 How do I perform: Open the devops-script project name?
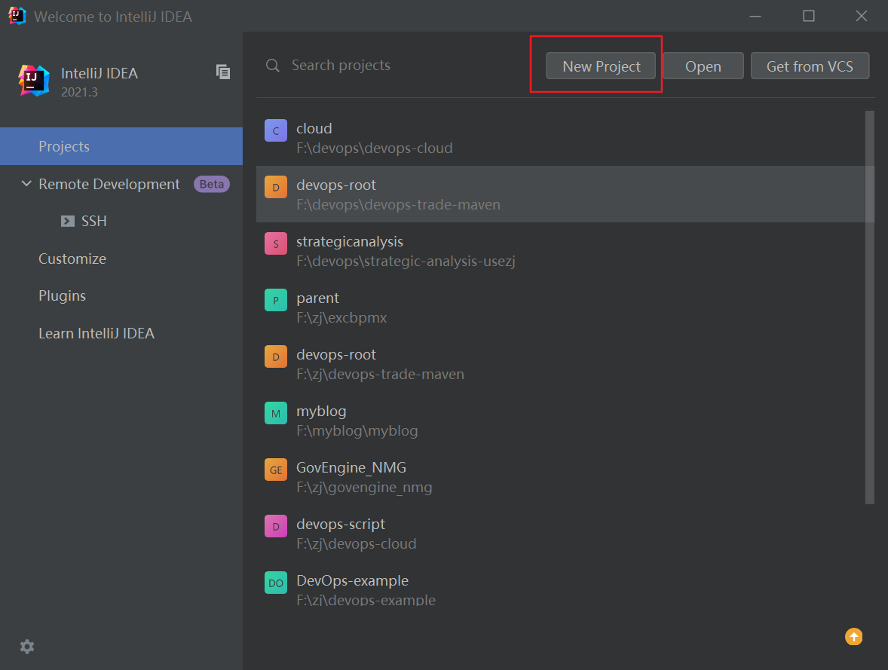(341, 525)
